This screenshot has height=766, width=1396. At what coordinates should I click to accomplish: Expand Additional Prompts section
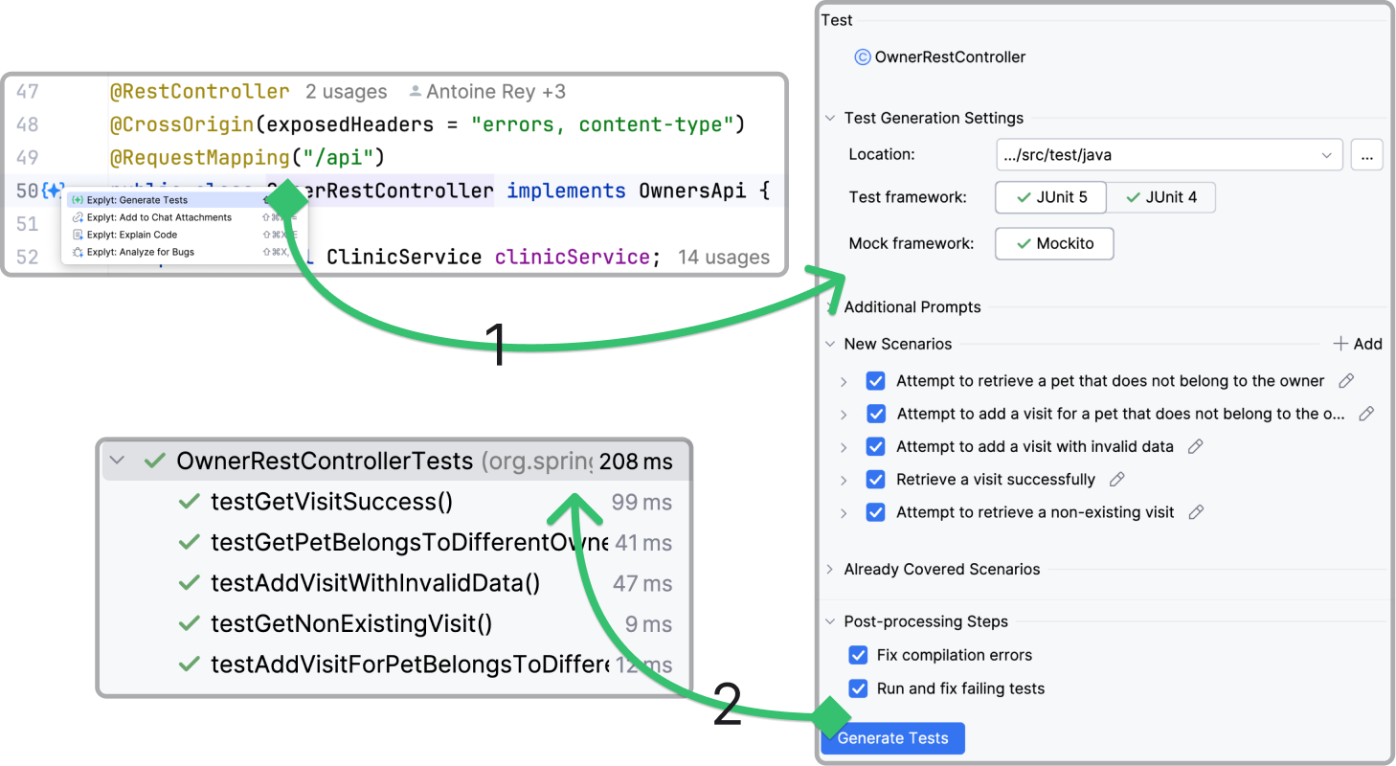pos(830,307)
